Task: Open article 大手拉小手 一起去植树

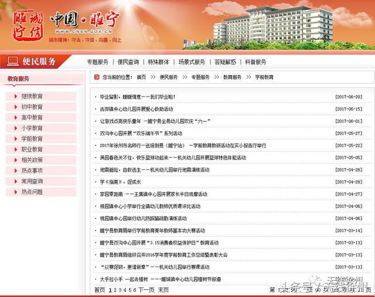Action: [160, 279]
